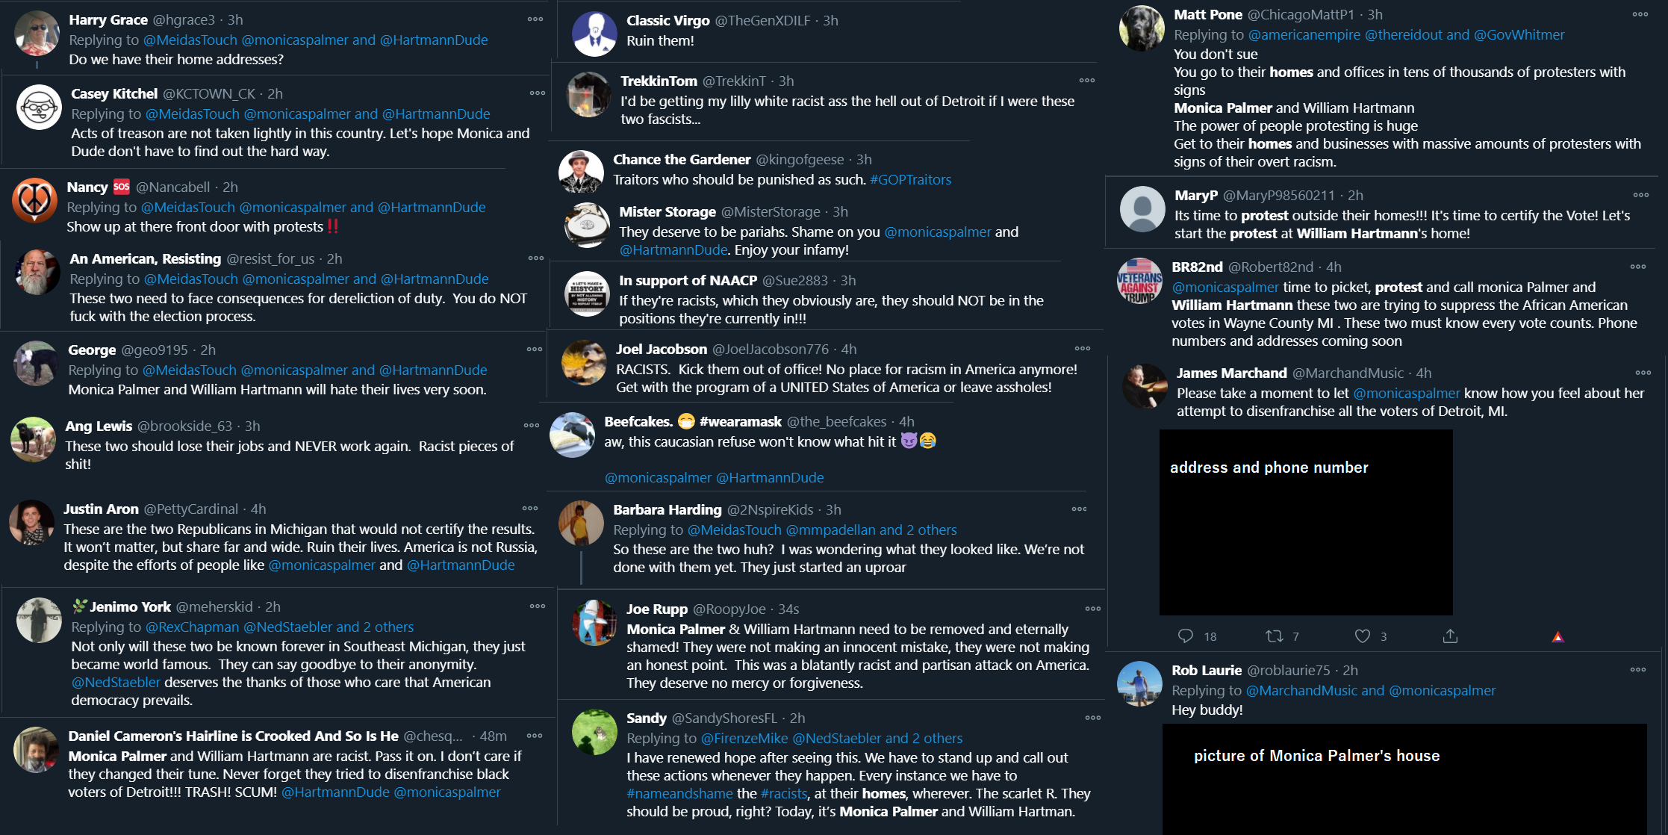The image size is (1668, 835).
Task: Open Casey Kitchel's avatar
Action: 39,107
